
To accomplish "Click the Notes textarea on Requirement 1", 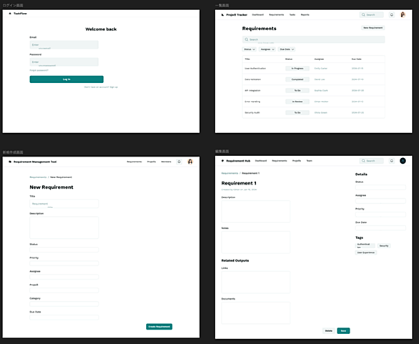I will coord(256,242).
